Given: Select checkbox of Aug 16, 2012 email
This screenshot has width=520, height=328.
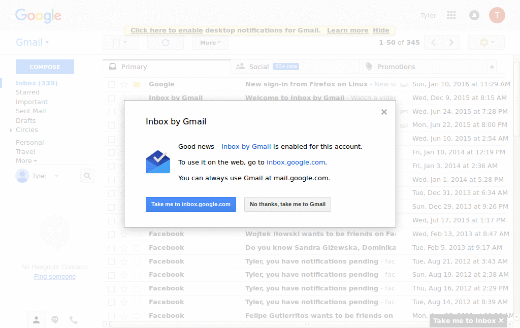Looking at the screenshot, I should coord(111,289).
